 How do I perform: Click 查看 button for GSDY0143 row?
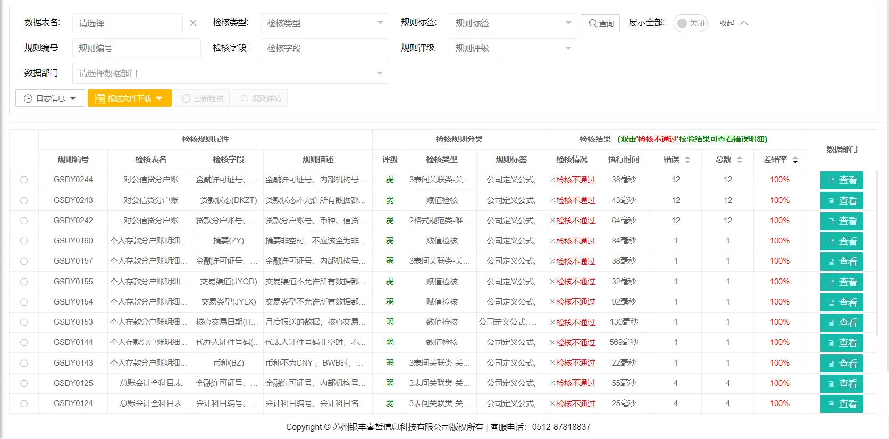click(841, 364)
